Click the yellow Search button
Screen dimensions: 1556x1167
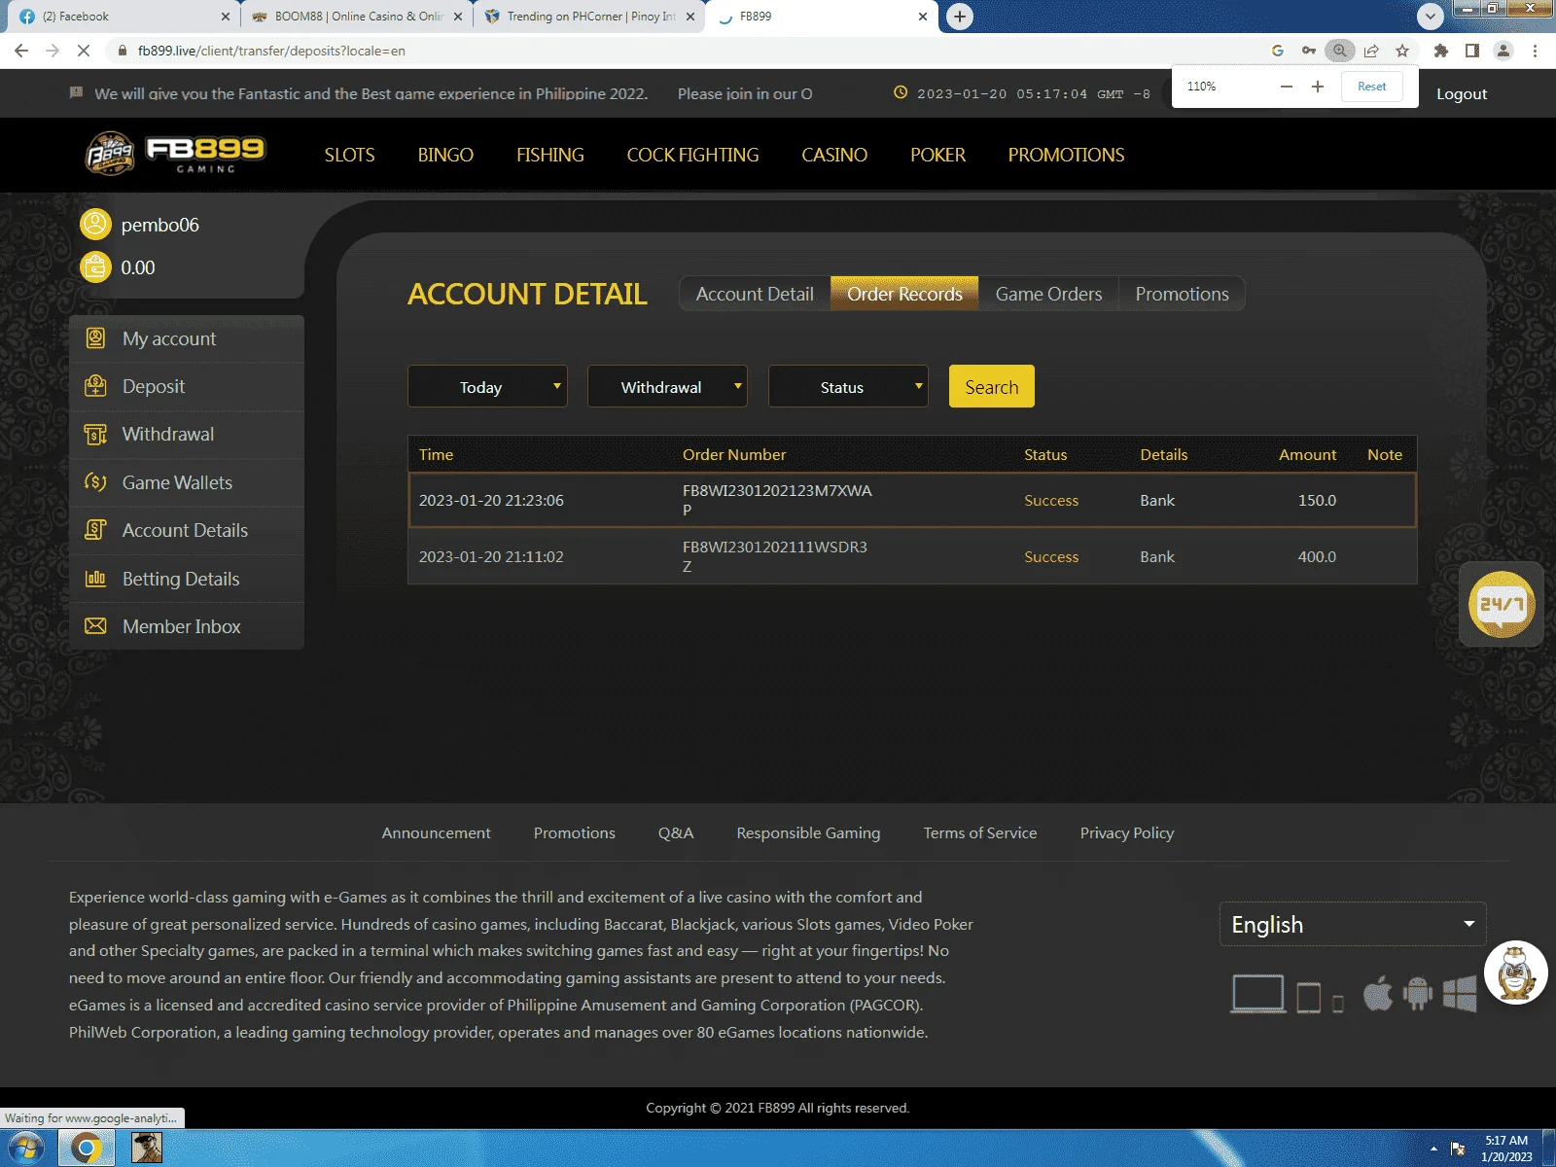point(991,386)
